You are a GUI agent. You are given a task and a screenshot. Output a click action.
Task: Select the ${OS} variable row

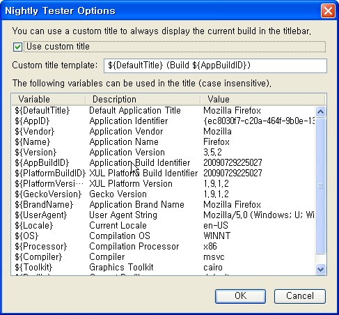pyautogui.click(x=164, y=236)
